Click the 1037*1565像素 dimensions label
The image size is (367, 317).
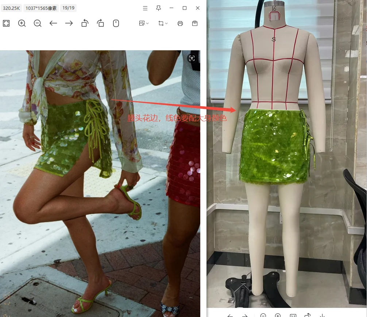pos(42,8)
